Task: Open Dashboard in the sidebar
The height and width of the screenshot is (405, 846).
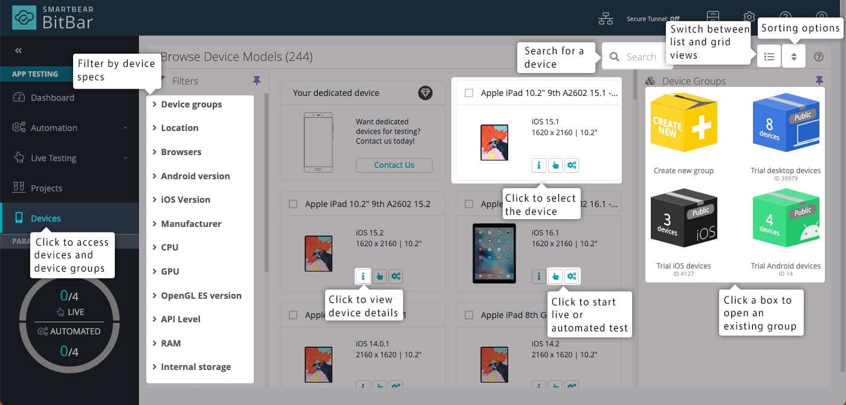Action: 69,98
